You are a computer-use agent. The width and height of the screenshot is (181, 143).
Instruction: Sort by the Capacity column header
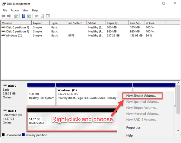coord(113,23)
